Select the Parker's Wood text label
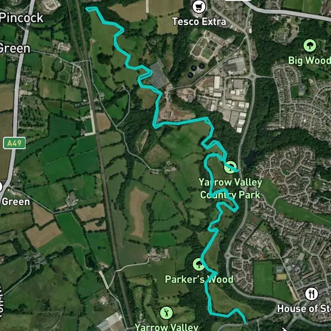Image resolution: width=331 pixels, height=331 pixels. pos(199,279)
